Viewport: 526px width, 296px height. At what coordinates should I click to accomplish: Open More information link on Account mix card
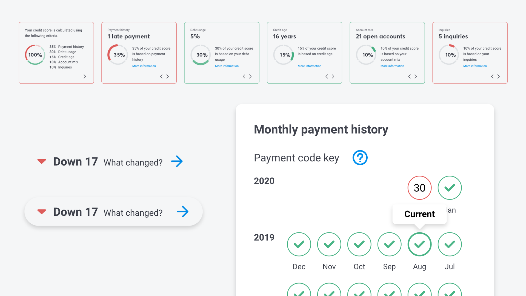click(x=392, y=66)
